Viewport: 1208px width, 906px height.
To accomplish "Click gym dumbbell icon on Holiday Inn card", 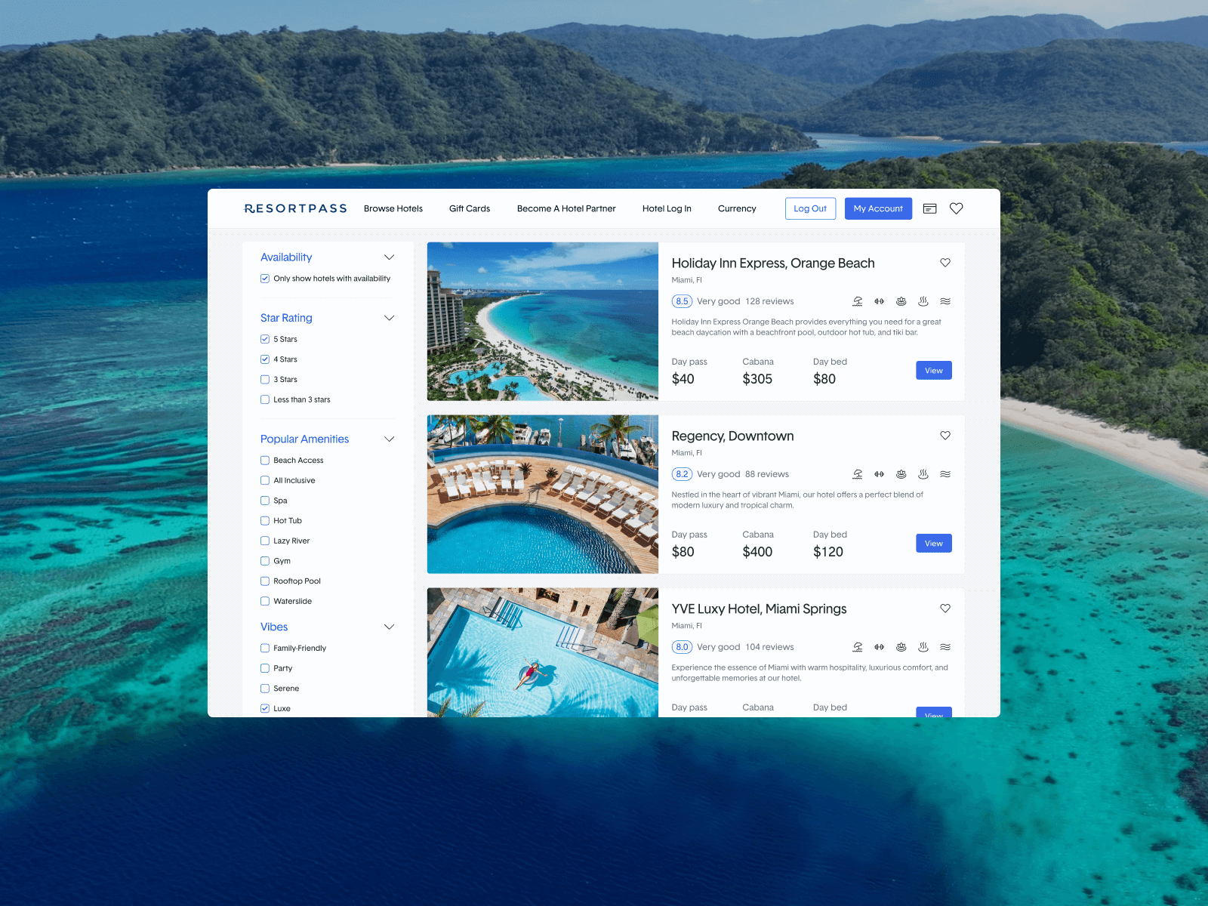I will (880, 301).
